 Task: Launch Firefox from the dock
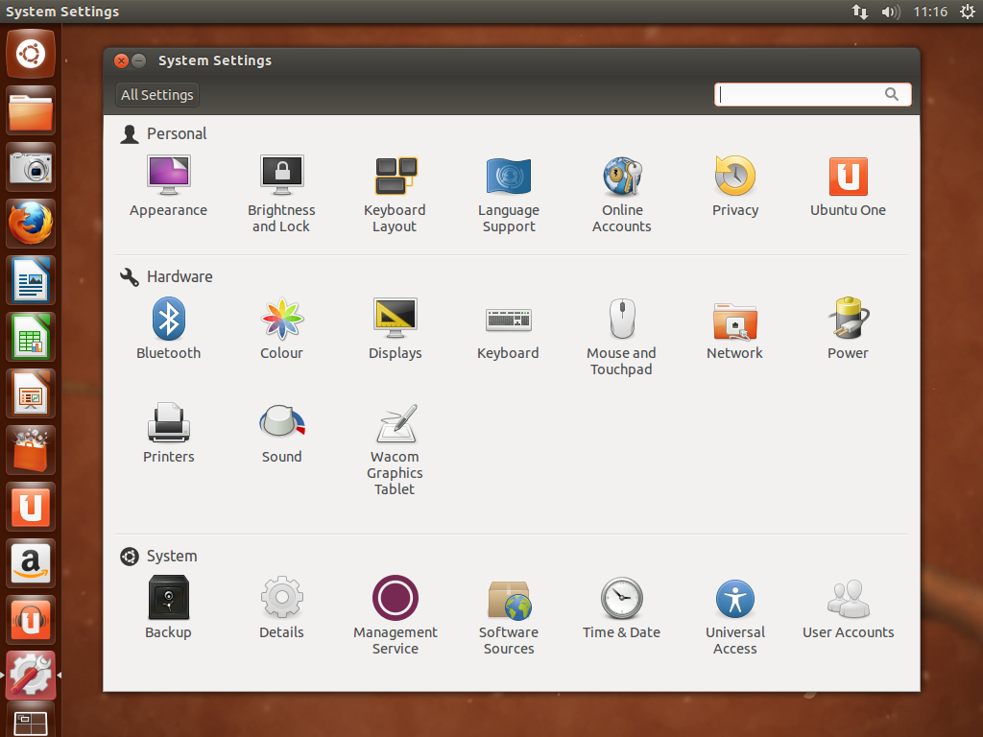30,224
